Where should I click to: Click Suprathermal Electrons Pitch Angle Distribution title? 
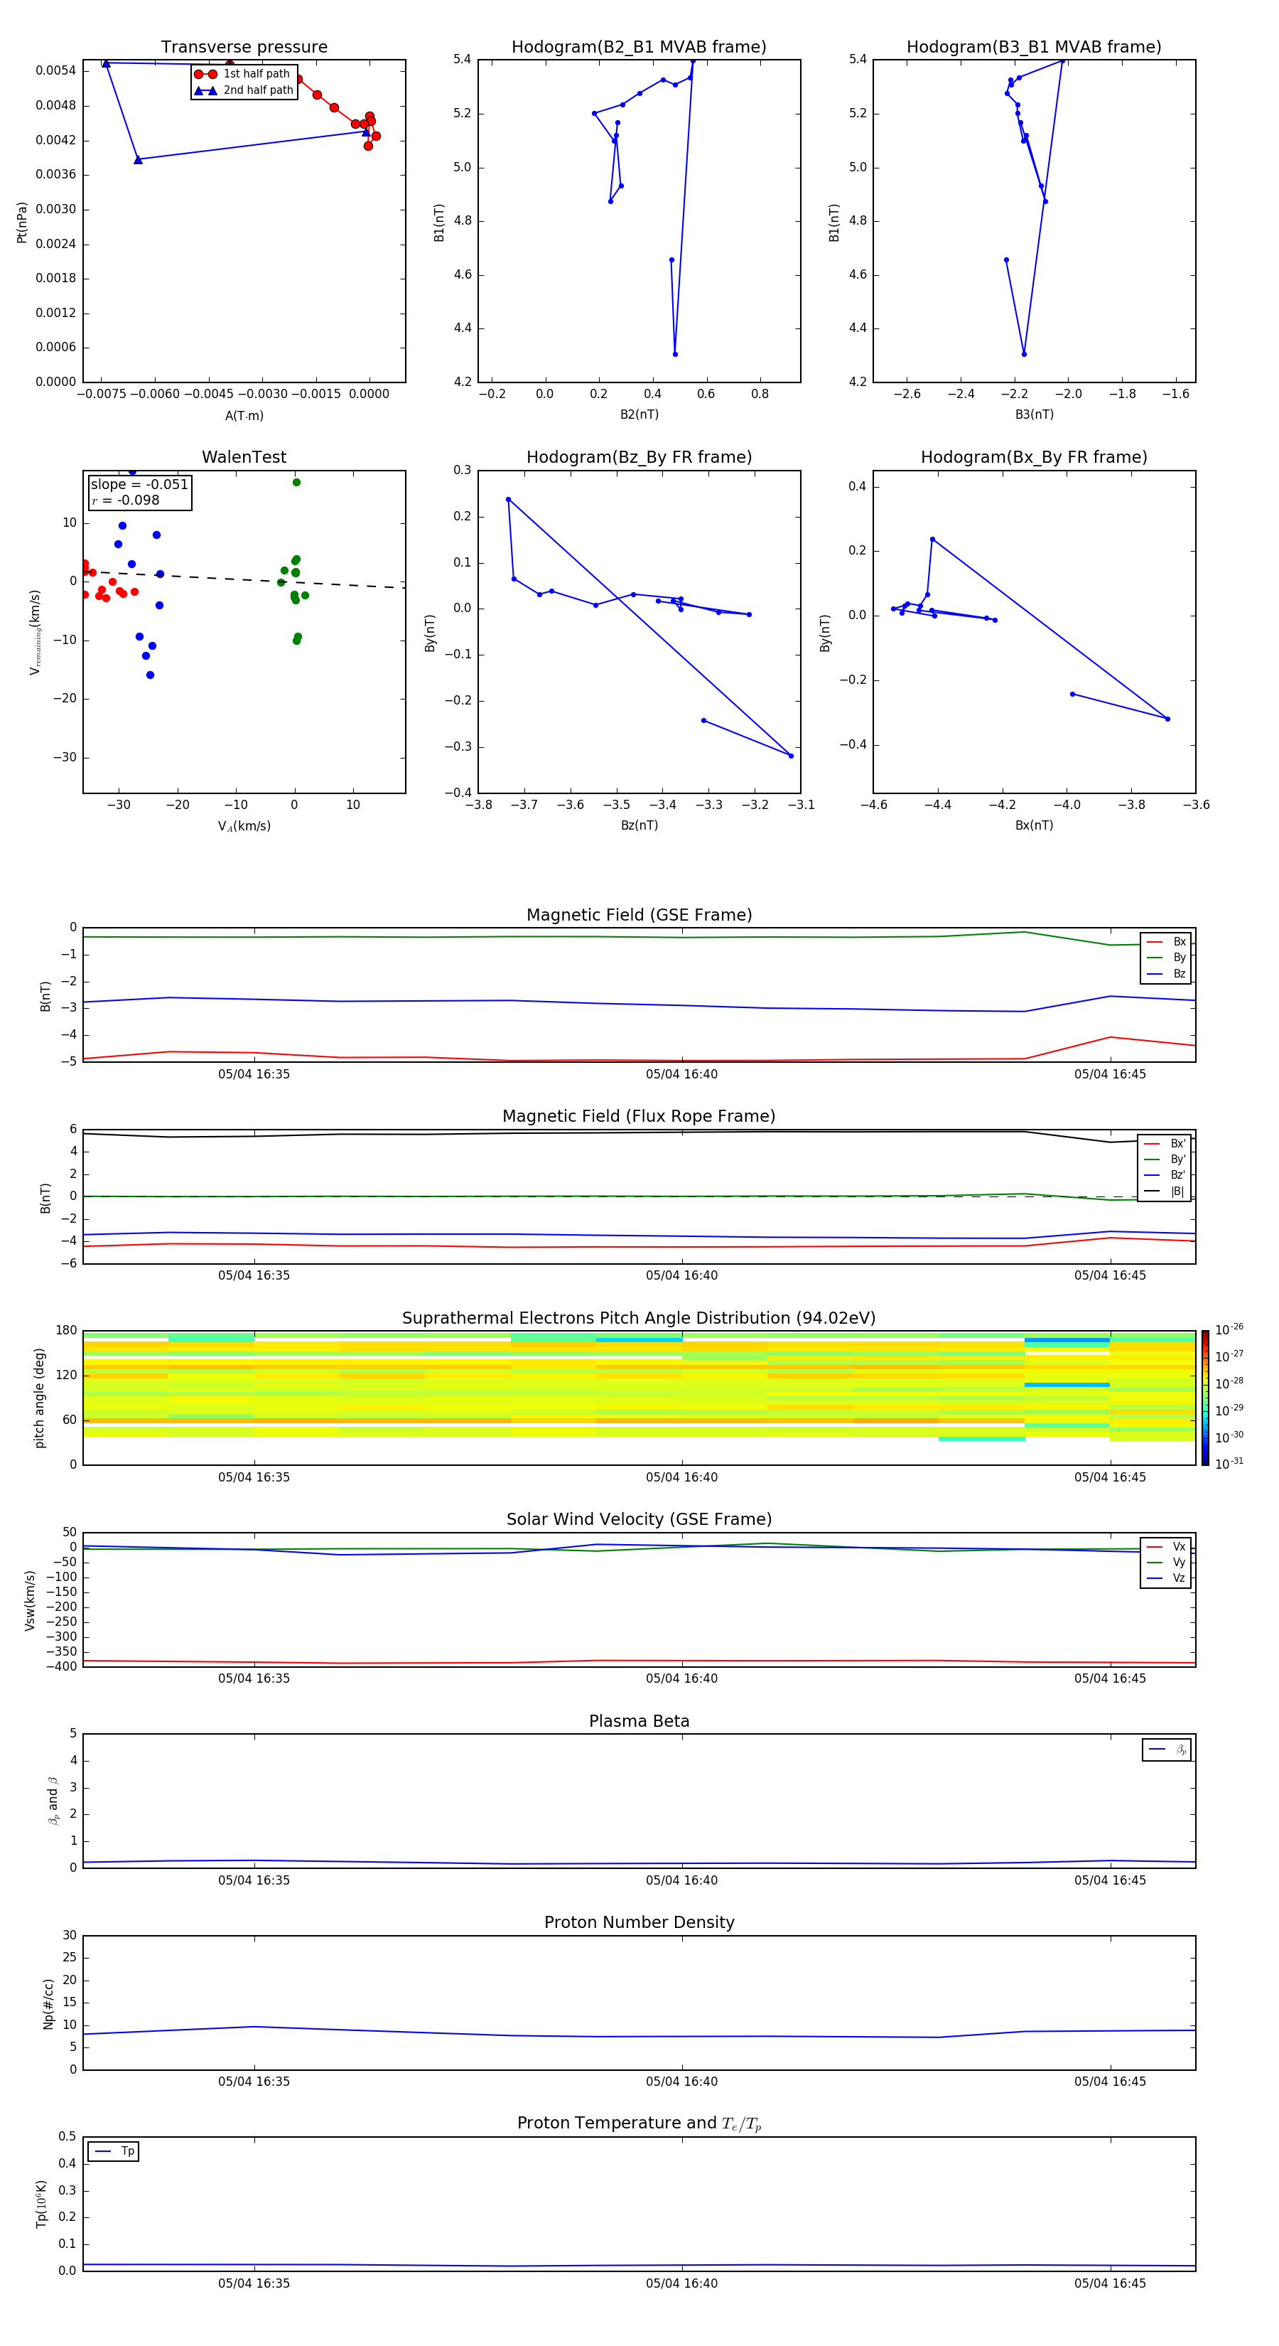click(639, 1319)
